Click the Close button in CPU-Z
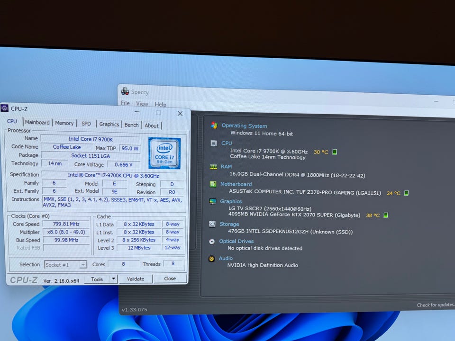 pyautogui.click(x=170, y=278)
